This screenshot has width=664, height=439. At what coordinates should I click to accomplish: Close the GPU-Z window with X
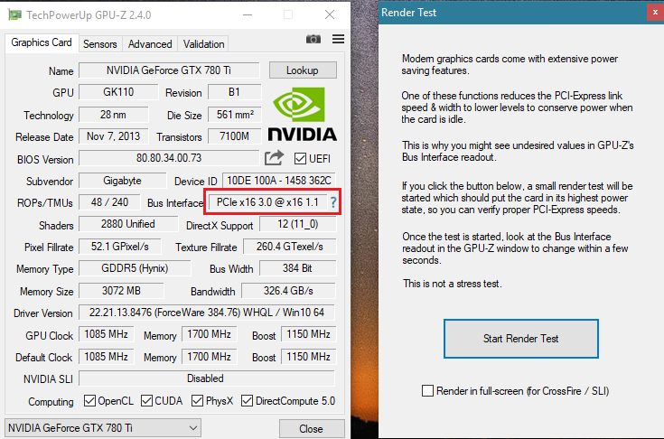pos(330,14)
